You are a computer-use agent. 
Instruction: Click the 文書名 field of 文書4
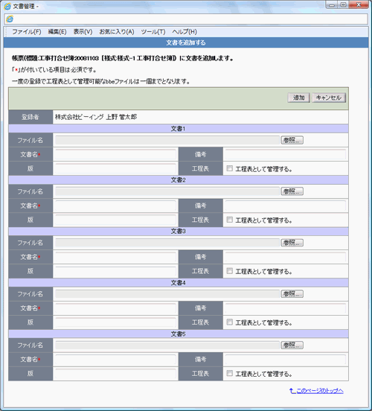(x=115, y=308)
